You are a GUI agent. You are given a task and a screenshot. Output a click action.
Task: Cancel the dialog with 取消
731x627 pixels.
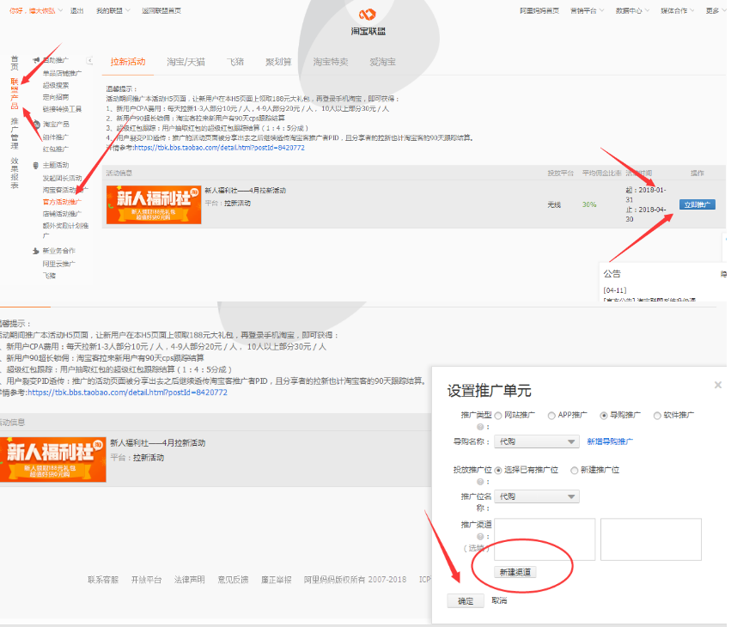point(499,600)
